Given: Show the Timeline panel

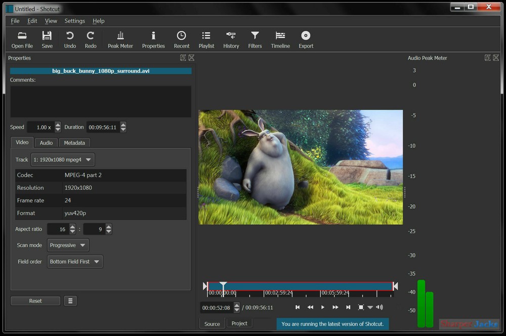Looking at the screenshot, I should (280, 39).
